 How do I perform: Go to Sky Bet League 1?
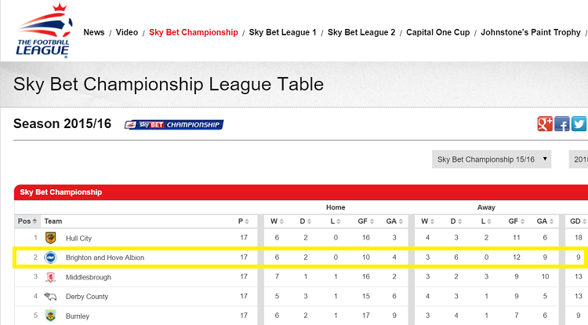[x=283, y=32]
